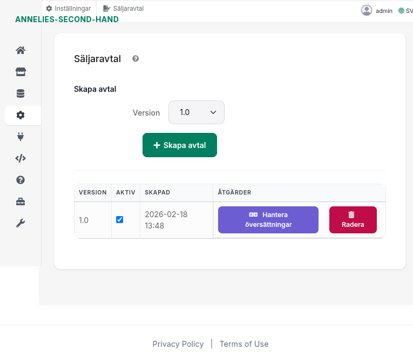This screenshot has width=413, height=363.
Task: Click help icon next to Säljaravtal heading
Action: tap(136, 58)
